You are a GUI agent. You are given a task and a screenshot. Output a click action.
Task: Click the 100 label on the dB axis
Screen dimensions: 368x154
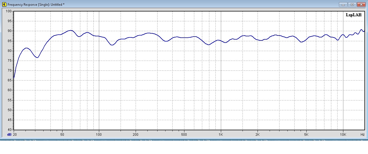[x=9, y=11]
